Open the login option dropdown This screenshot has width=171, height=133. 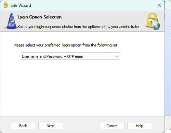[x=70, y=56]
